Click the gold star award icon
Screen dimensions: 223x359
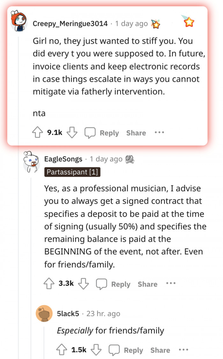[x=189, y=22]
